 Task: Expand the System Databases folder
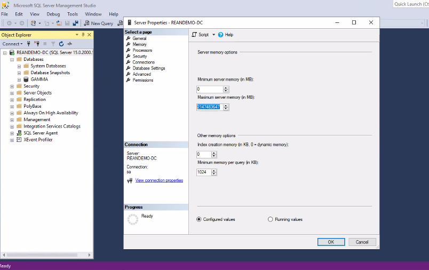19,66
